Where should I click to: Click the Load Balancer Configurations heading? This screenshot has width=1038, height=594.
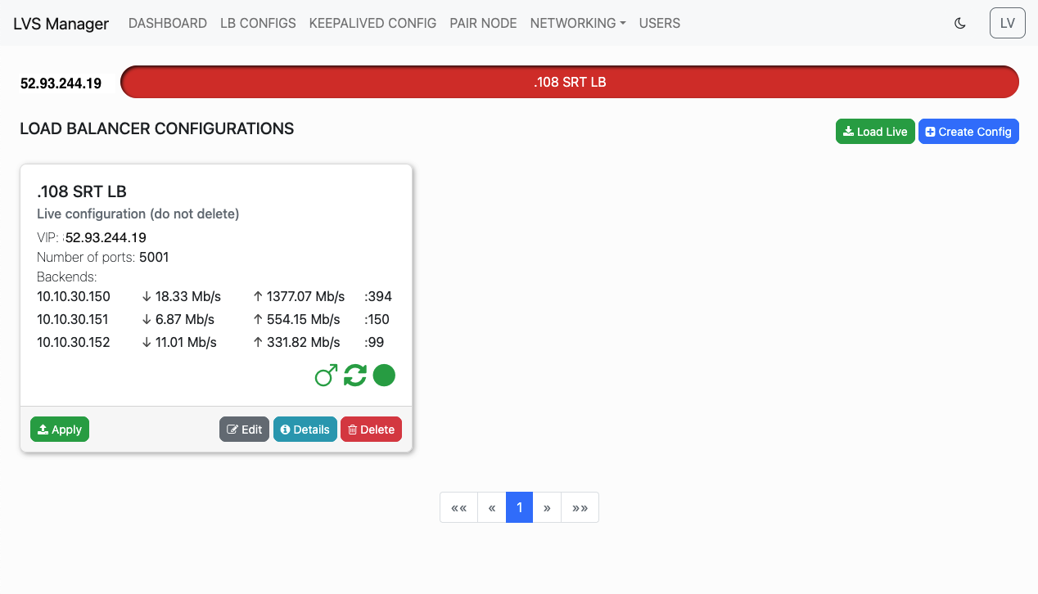(x=156, y=128)
